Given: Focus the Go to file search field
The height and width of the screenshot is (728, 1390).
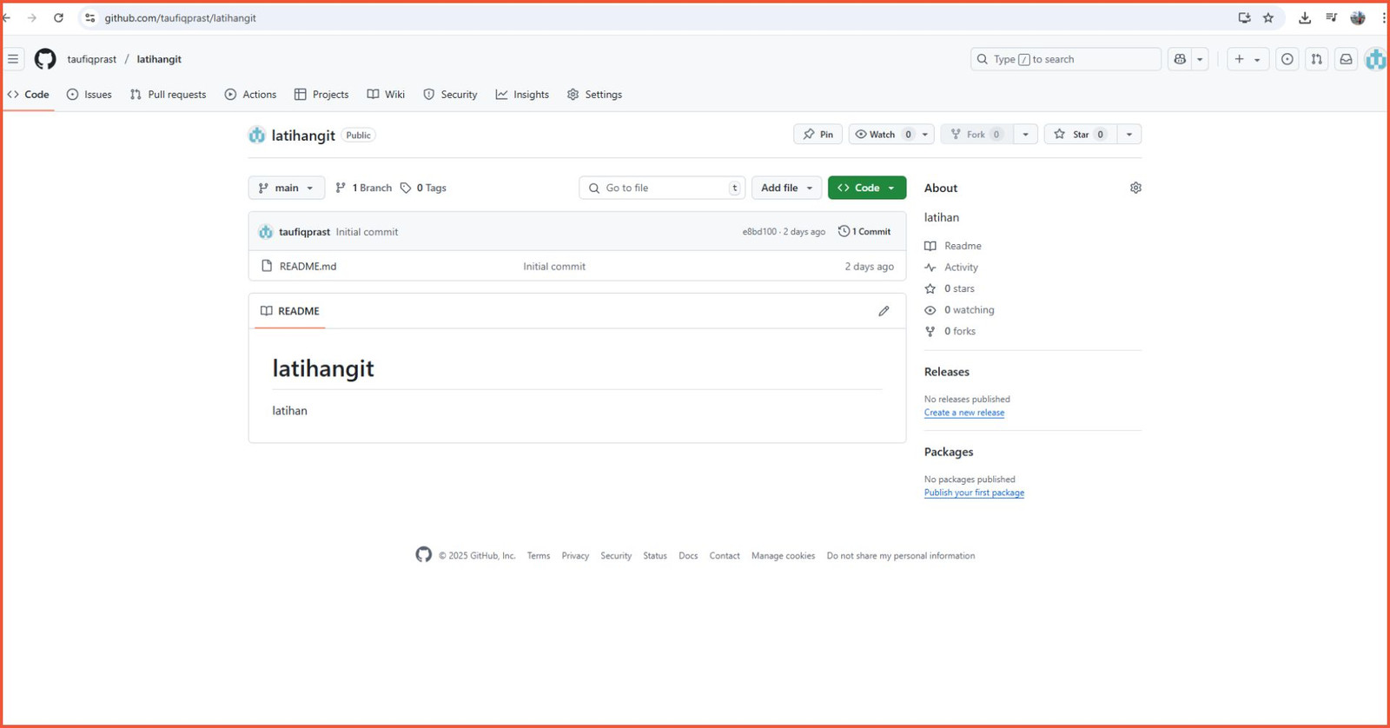Looking at the screenshot, I should coord(662,188).
